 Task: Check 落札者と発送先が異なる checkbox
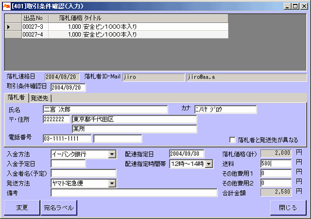point(232,139)
